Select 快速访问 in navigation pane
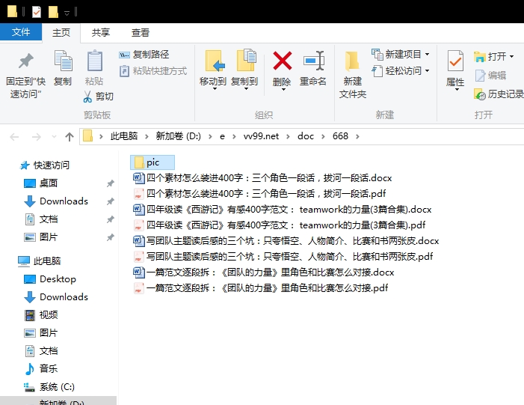The width and height of the screenshot is (524, 405). pos(44,165)
